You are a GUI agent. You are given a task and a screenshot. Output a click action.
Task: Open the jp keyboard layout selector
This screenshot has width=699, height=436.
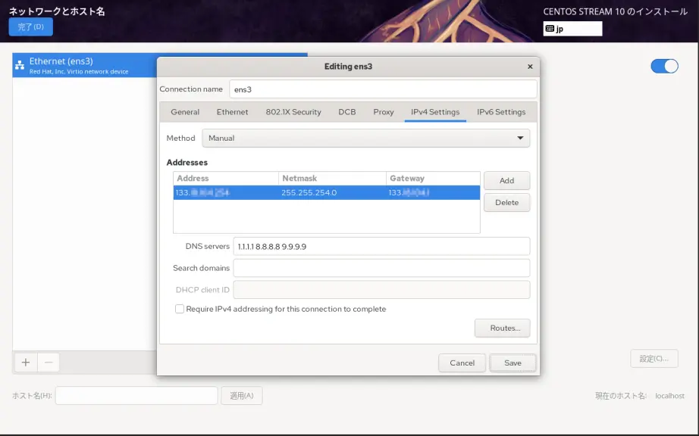click(x=572, y=29)
